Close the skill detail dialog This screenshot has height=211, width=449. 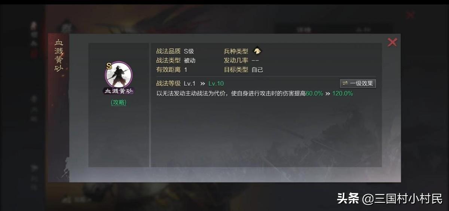(392, 42)
